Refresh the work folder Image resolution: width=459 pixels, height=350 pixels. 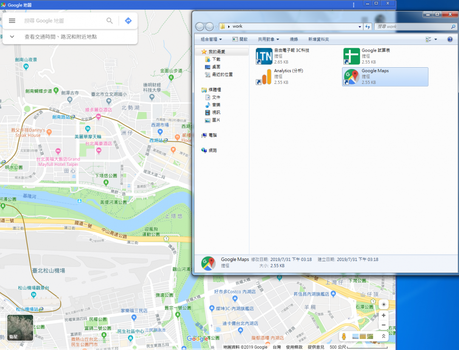368,27
